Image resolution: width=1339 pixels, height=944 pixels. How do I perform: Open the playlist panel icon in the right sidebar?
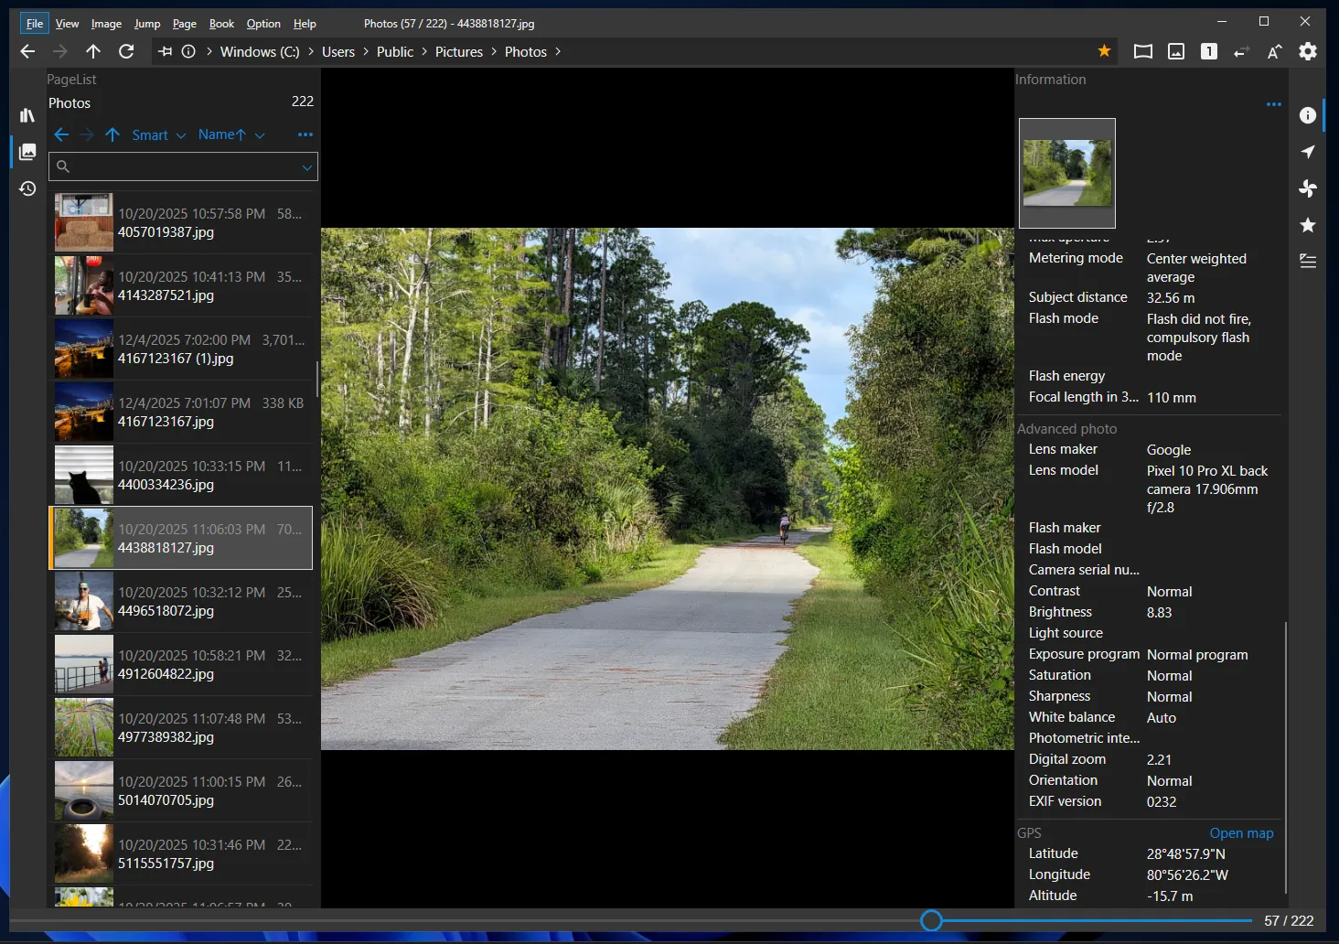(1308, 262)
